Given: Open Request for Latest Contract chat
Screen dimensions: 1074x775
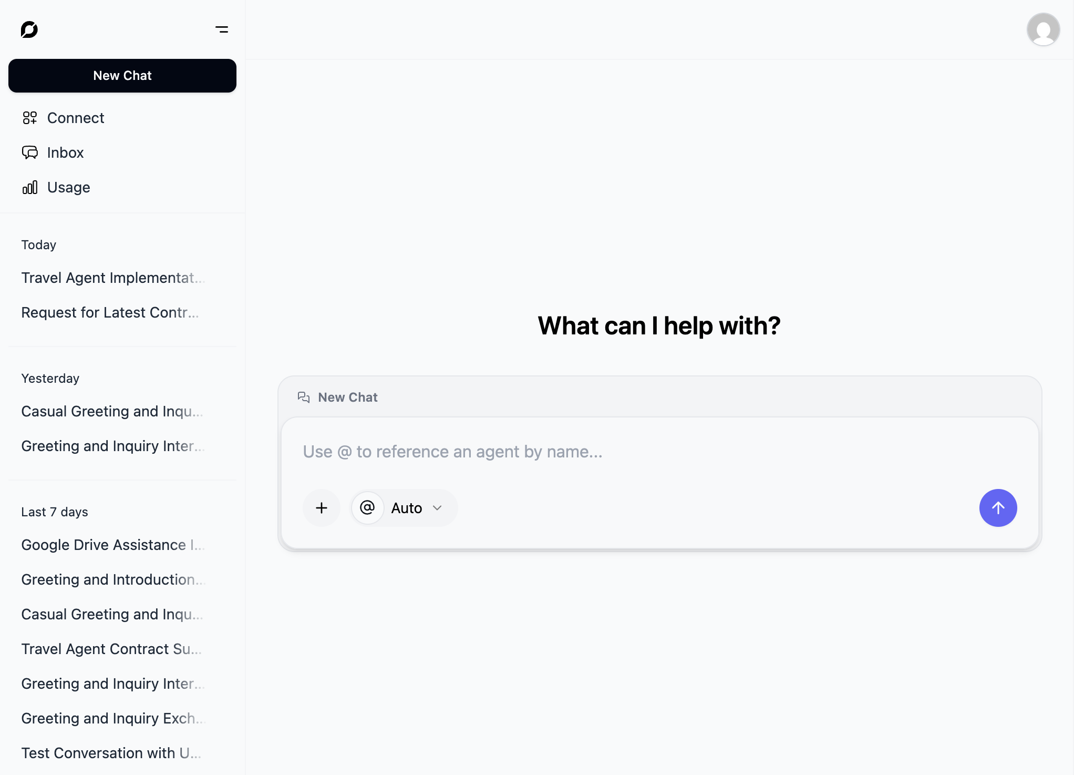Looking at the screenshot, I should 110,312.
